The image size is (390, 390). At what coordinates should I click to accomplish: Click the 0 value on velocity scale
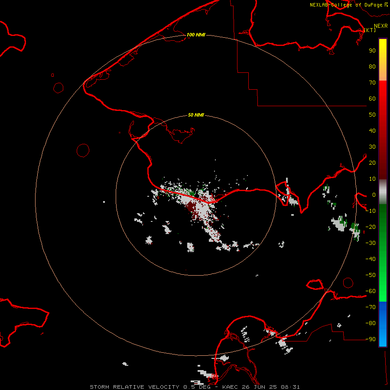pyautogui.click(x=374, y=195)
